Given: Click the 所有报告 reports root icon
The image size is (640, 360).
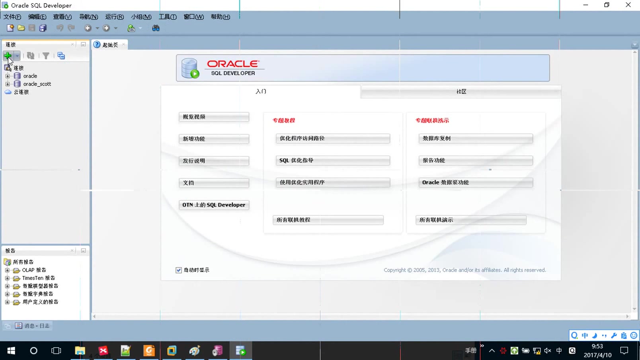Looking at the screenshot, I should 7,262.
